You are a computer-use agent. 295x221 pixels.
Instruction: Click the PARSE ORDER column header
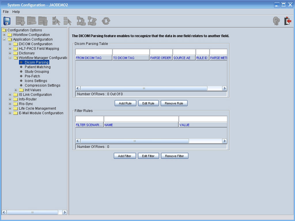click(x=161, y=58)
